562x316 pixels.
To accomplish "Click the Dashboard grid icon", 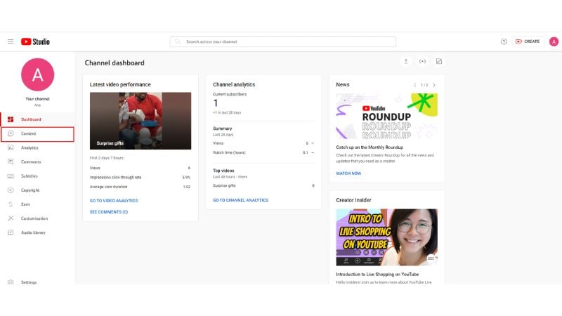I will (11, 119).
